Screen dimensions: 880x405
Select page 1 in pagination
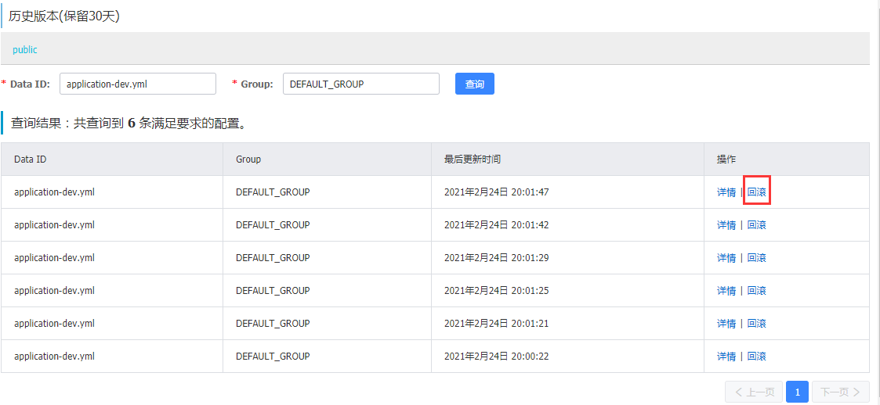click(797, 392)
